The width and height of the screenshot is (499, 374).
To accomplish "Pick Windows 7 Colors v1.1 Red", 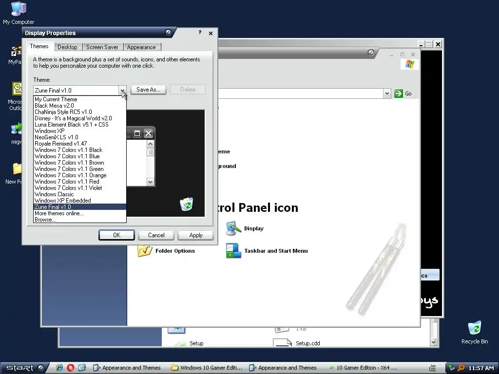I will pyautogui.click(x=80, y=182).
